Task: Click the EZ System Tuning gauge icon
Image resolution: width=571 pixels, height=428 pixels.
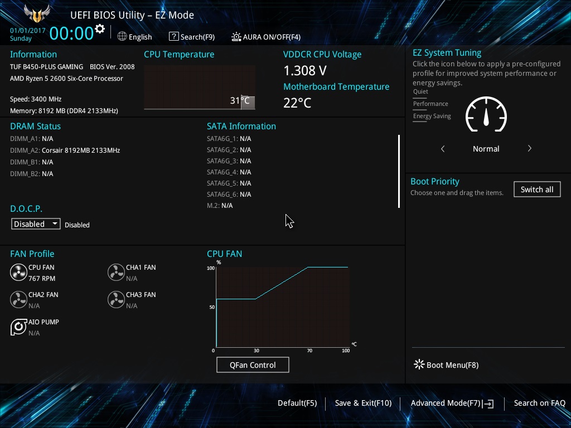Action: coord(486,114)
